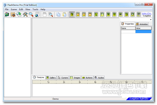Click the magnifying glass preview icon
The height and width of the screenshot is (105, 157).
[x=51, y=15]
